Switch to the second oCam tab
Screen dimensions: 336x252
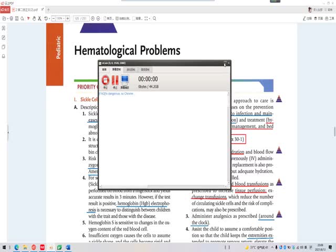[117, 69]
